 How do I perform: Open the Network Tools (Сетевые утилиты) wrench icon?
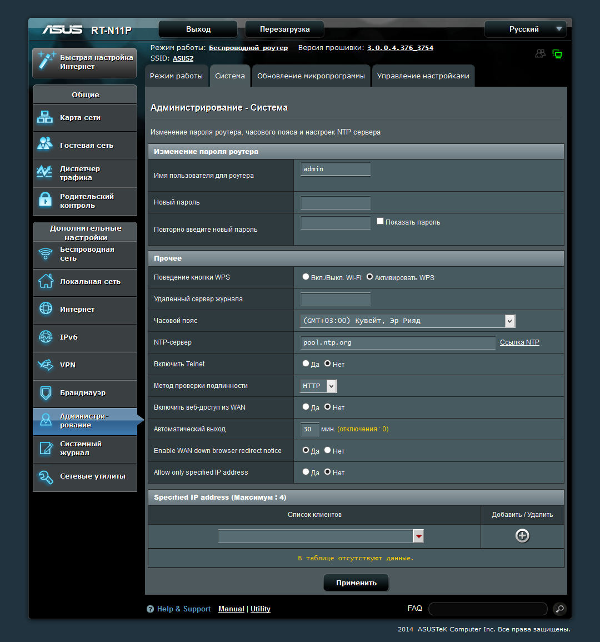pyautogui.click(x=46, y=477)
